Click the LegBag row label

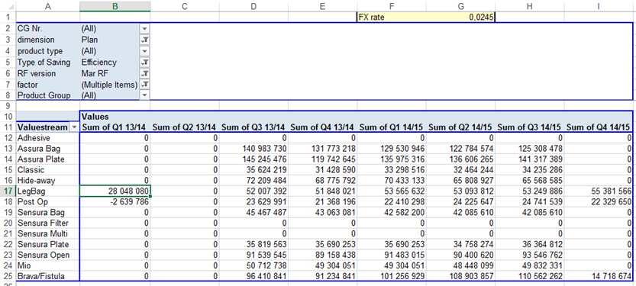(48, 191)
